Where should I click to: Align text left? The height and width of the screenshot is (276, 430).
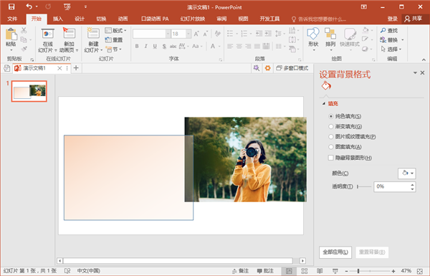click(x=230, y=47)
